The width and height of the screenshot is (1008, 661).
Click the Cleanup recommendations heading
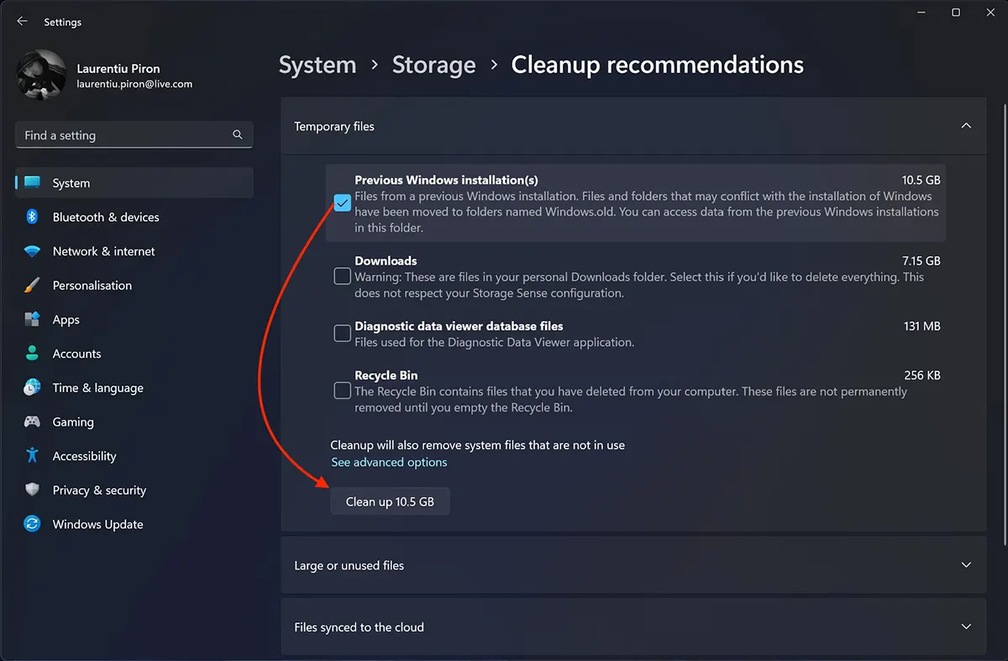tap(658, 65)
